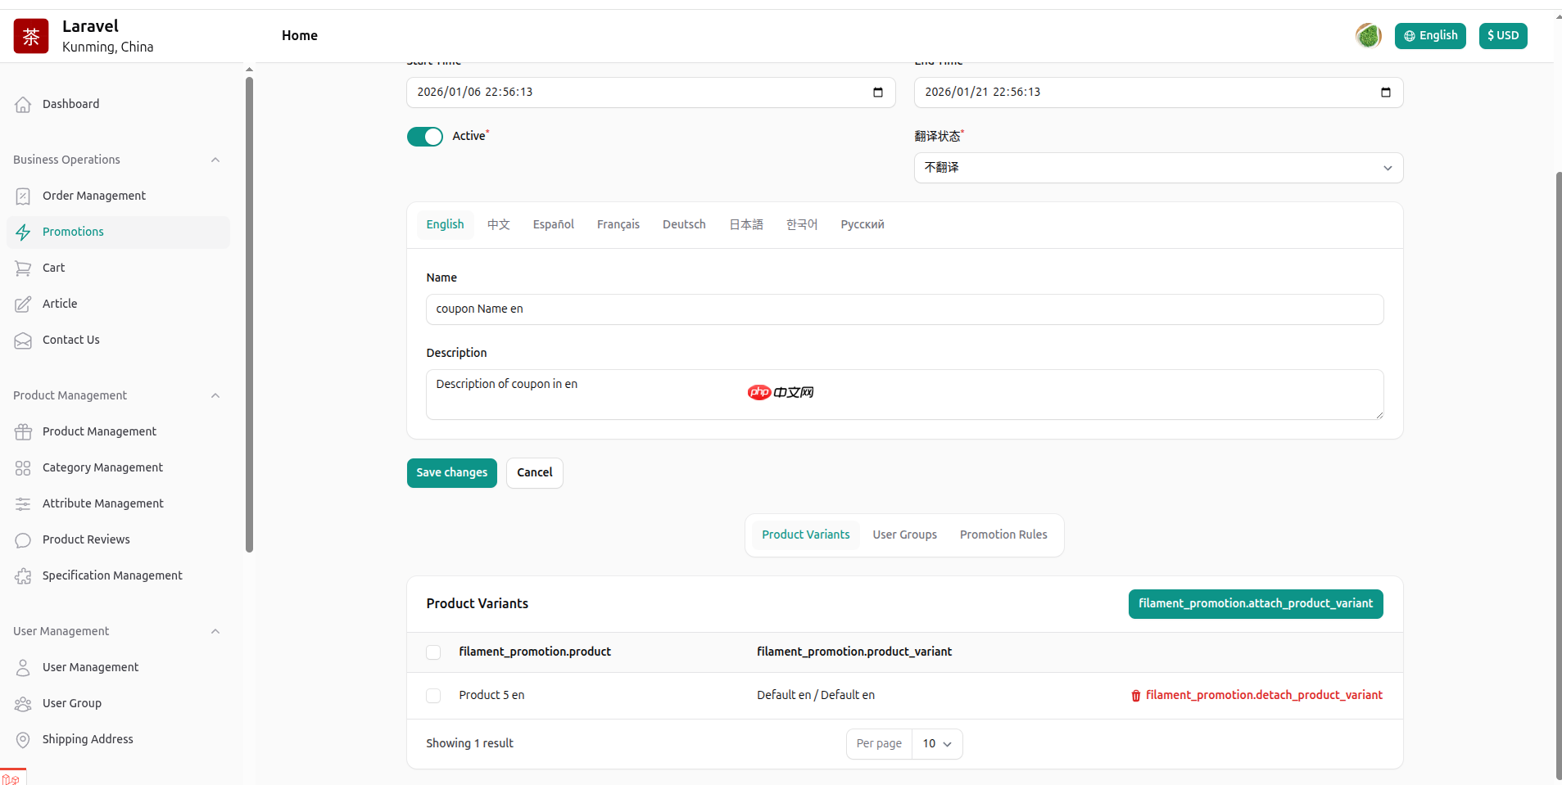Screen dimensions: 1562x785
Task: Change the Per page value dropdown
Action: [936, 743]
